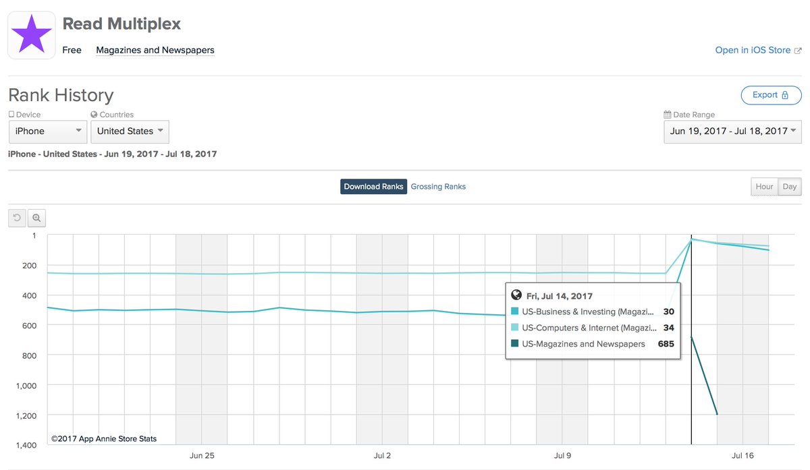Click the Jul 9 label on the x-axis
This screenshot has height=470, width=810.
point(562,457)
